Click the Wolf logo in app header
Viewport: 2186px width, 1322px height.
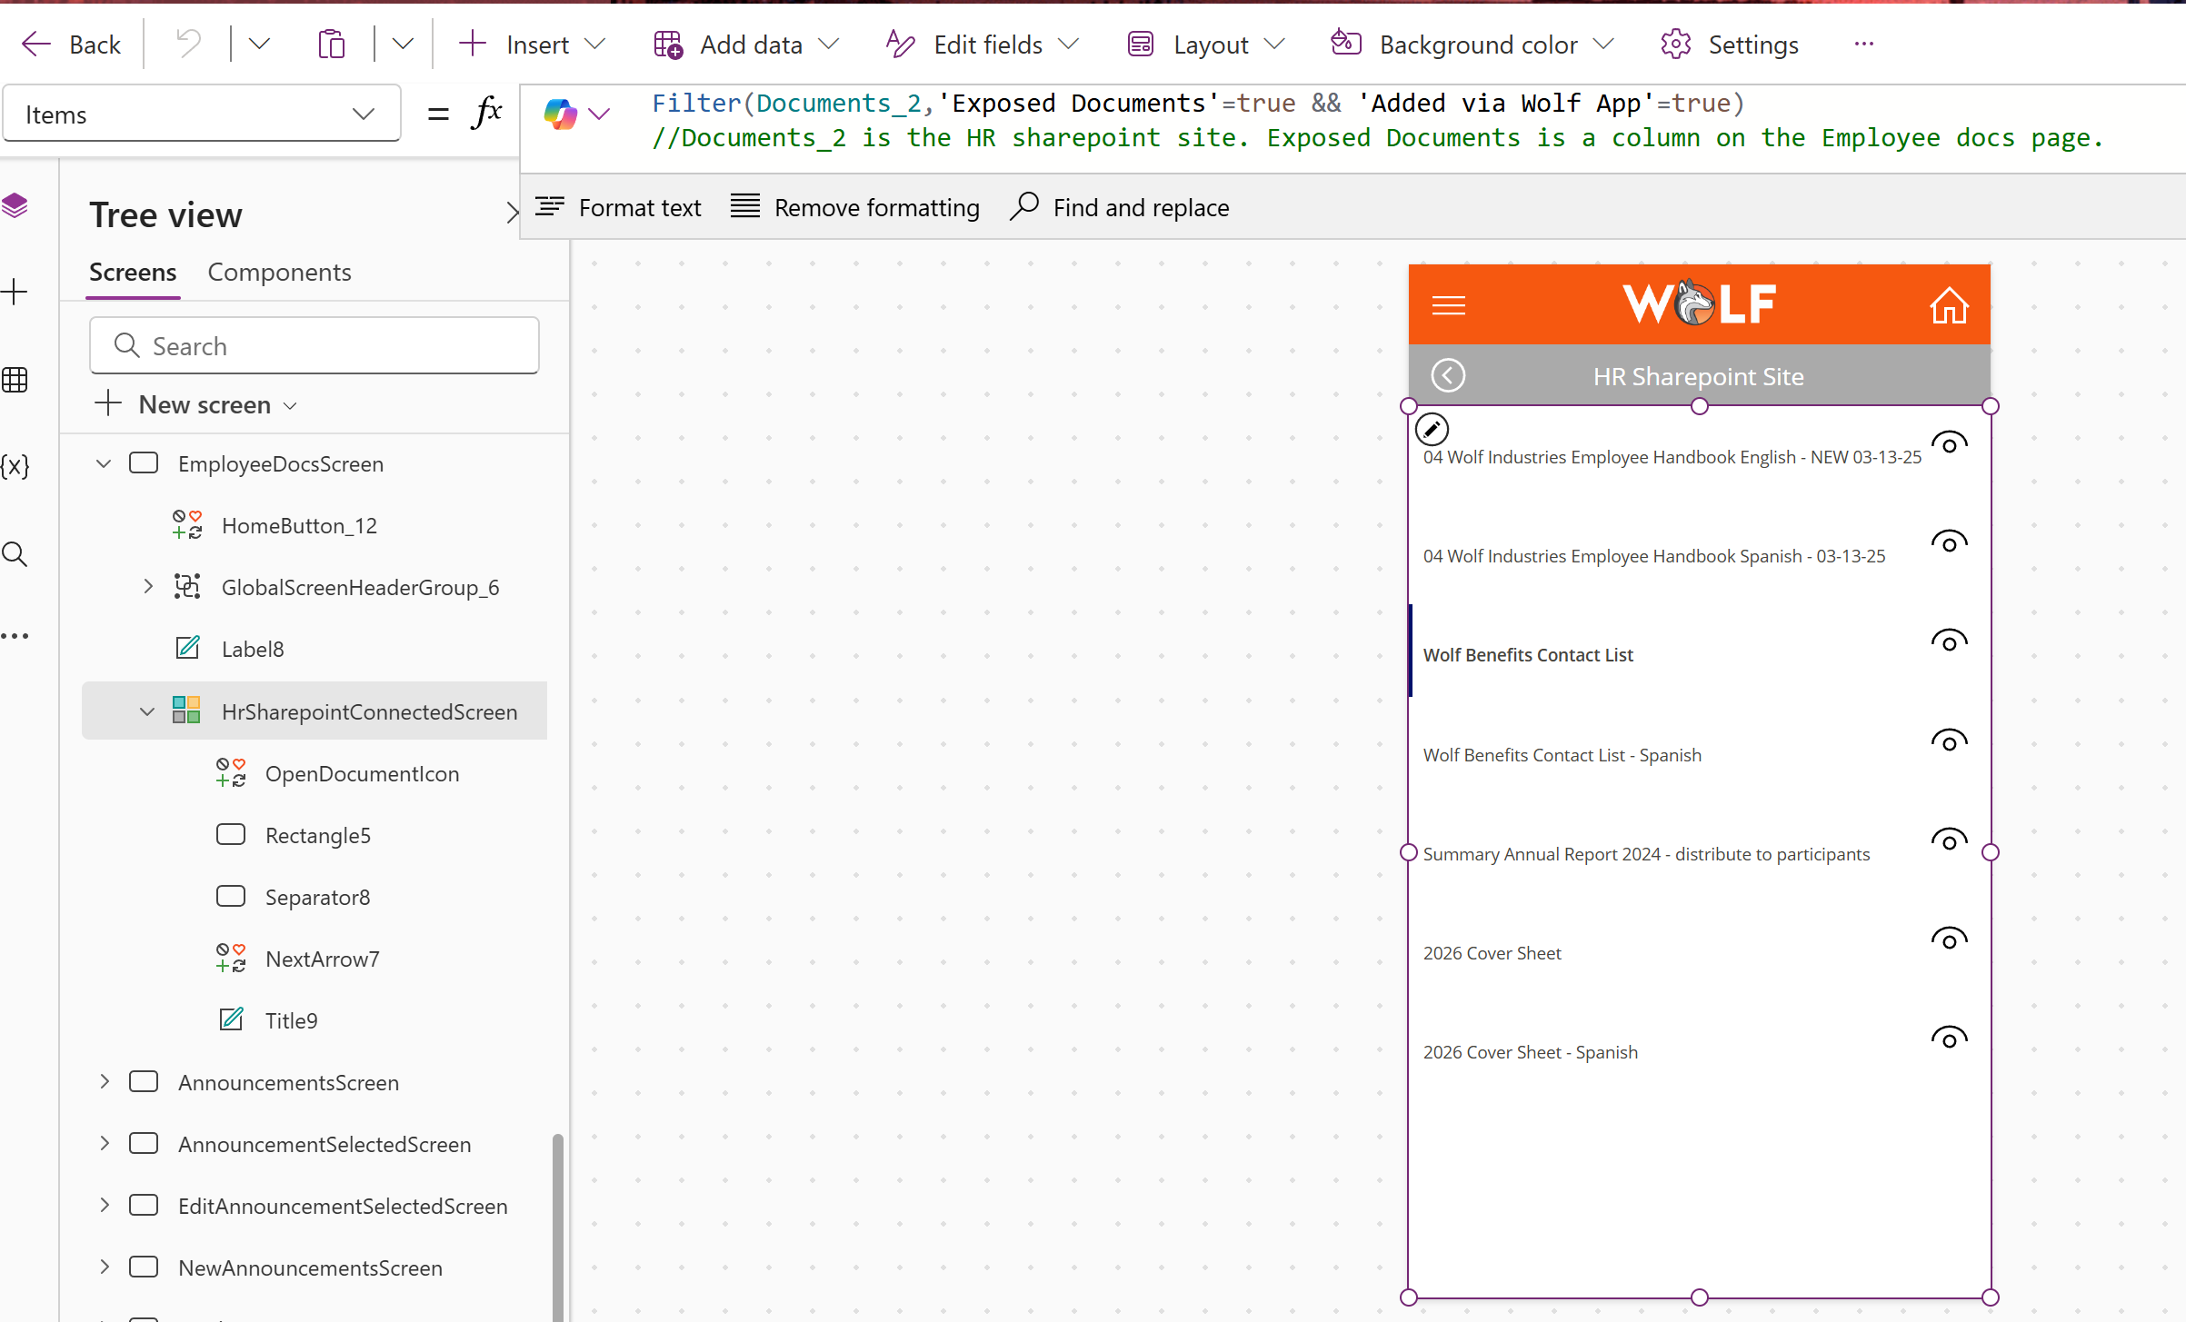1698,303
